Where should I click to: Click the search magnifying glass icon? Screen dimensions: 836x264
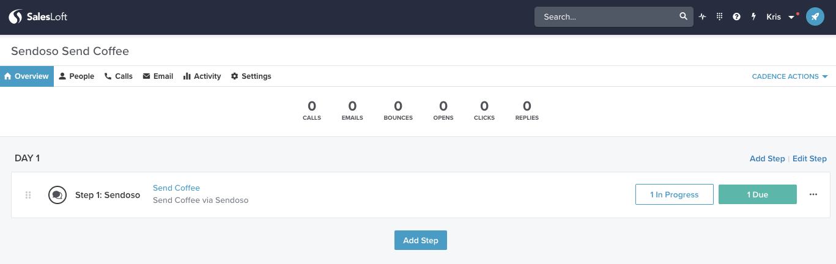684,17
